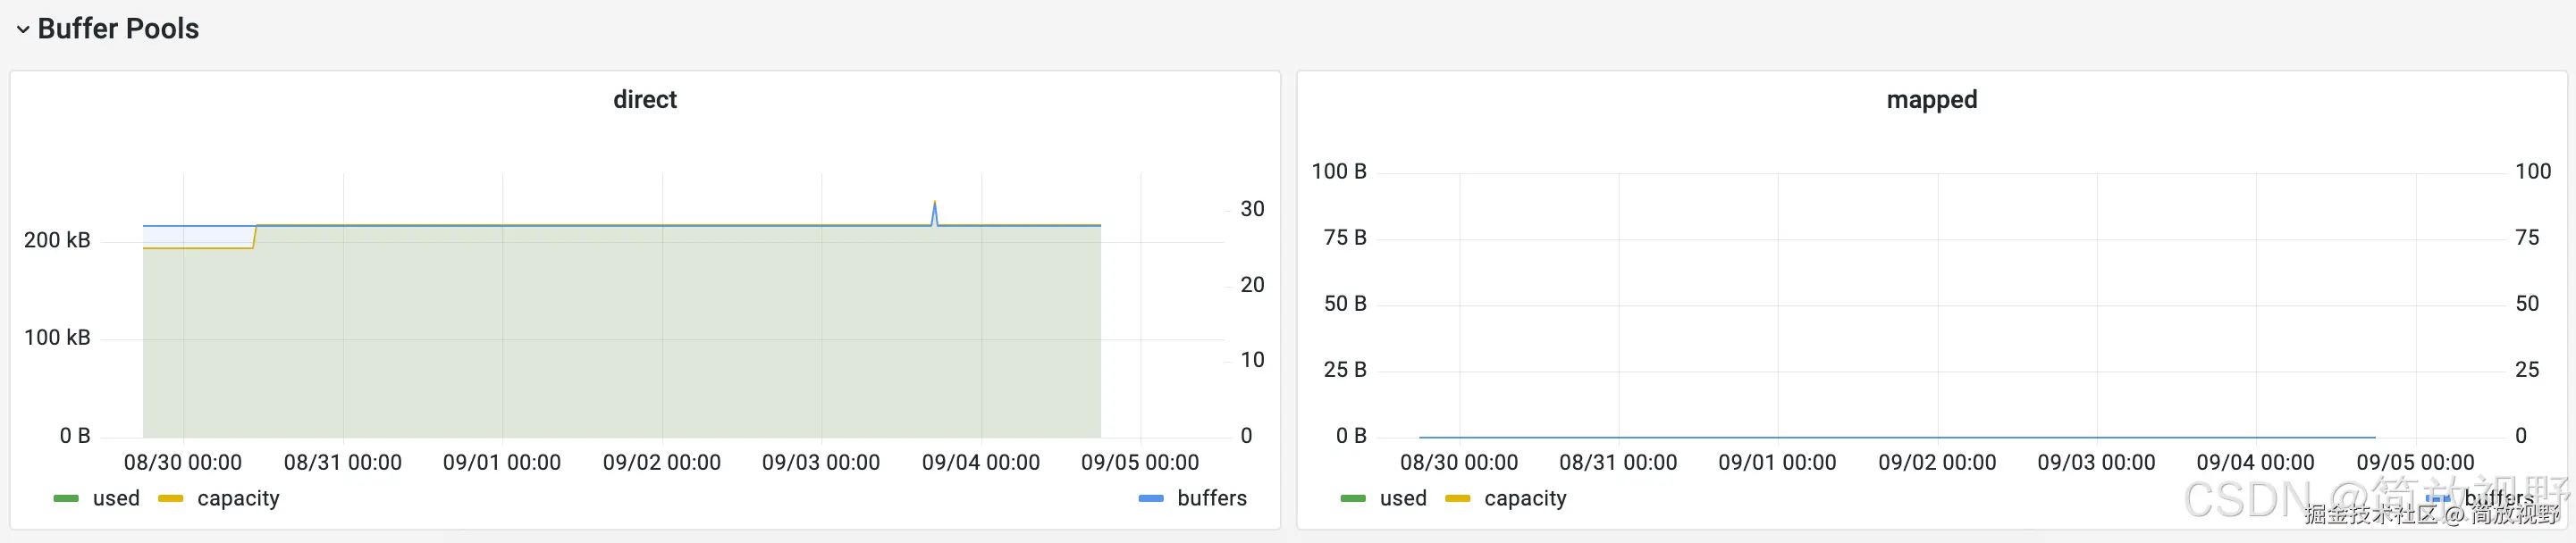Click blue buffers color icon in direct legend
Screen dimensions: 2576x543
pyautogui.click(x=1151, y=498)
